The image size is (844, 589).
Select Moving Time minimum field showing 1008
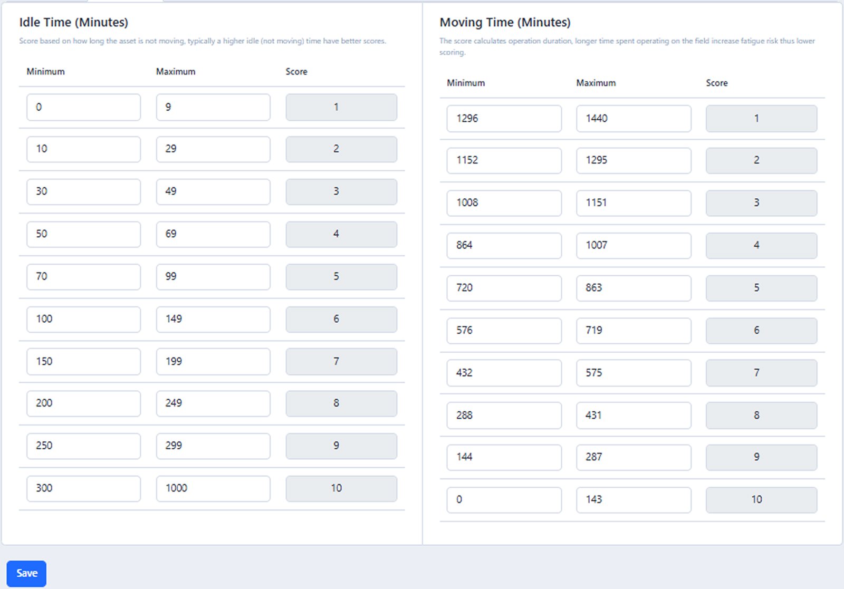504,203
